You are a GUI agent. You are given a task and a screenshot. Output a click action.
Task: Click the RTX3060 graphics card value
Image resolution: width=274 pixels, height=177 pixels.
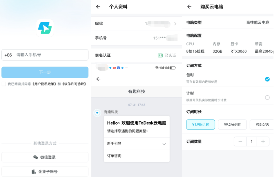point(239,51)
